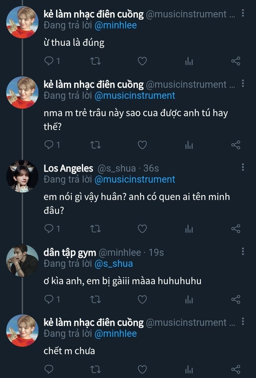256x378 pixels.
Task: Open @minhlee mention in the first tweet
Action: [116, 25]
